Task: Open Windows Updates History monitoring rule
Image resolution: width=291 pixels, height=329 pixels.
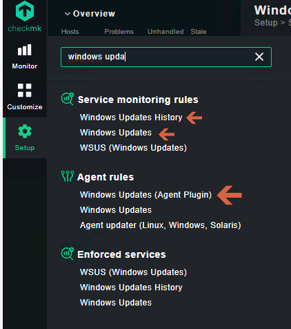Action: pos(131,117)
